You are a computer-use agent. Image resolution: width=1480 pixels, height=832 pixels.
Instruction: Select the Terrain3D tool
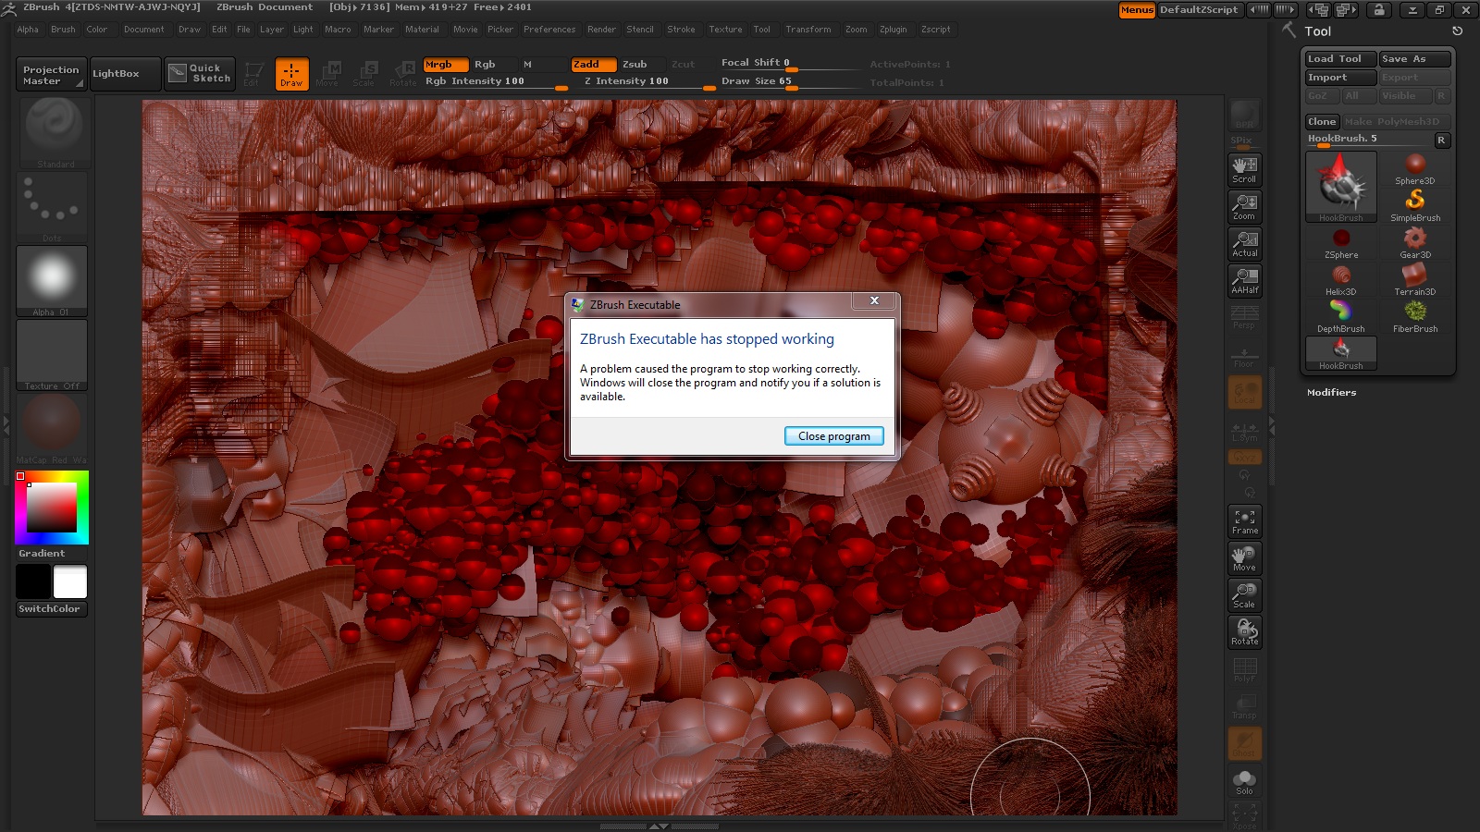1415,279
